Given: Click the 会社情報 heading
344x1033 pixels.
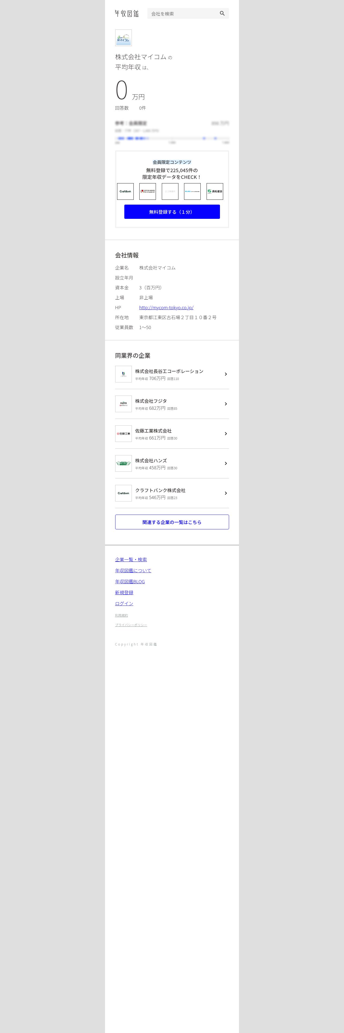Looking at the screenshot, I should tap(127, 255).
